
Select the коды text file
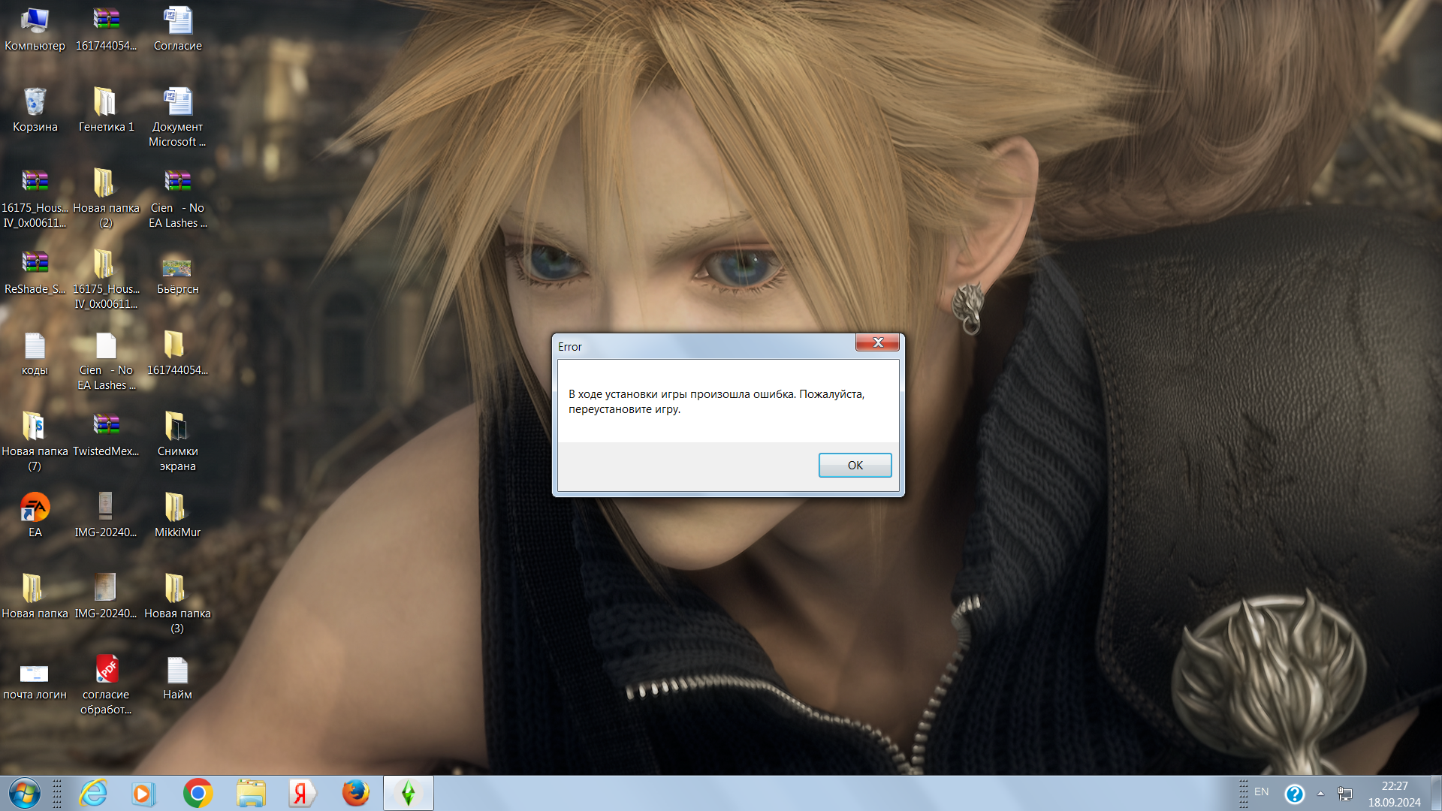[35, 354]
